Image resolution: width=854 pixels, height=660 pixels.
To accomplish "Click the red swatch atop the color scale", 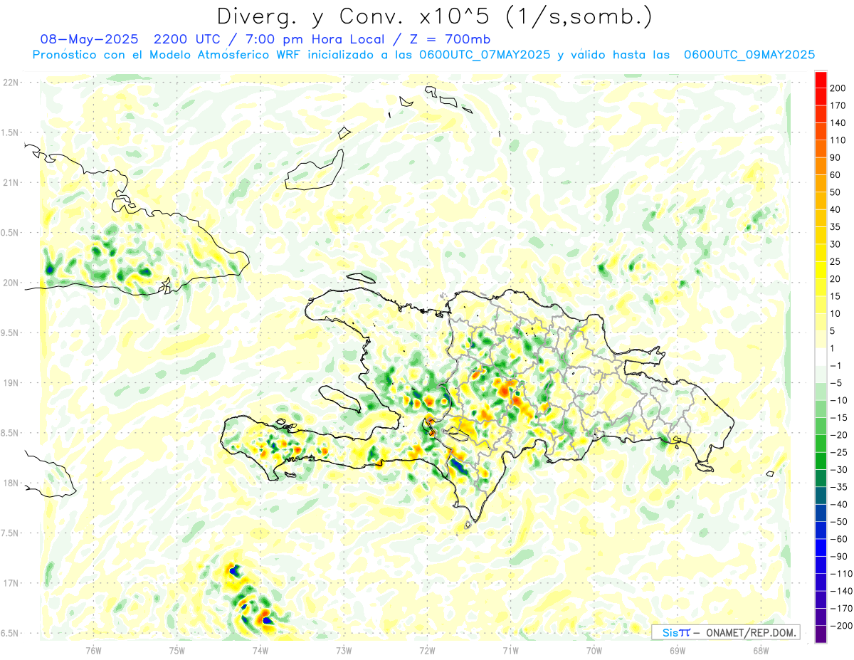I will [821, 79].
